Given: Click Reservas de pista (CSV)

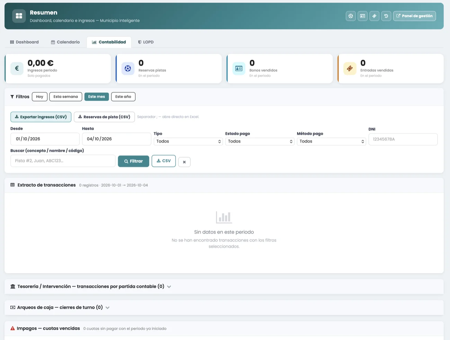Looking at the screenshot, I should pos(104,117).
